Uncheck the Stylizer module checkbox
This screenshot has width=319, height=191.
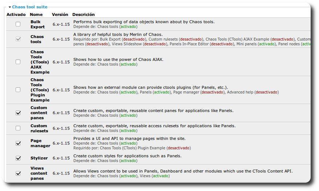[18, 158]
